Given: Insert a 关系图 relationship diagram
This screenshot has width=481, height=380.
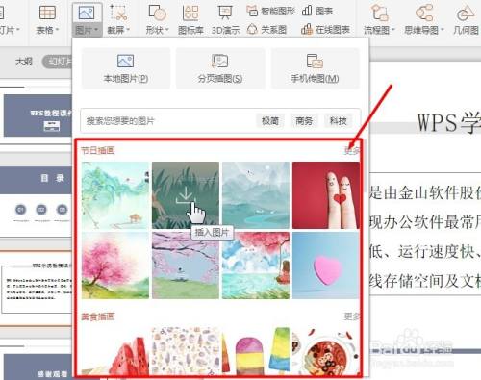Looking at the screenshot, I should point(266,30).
